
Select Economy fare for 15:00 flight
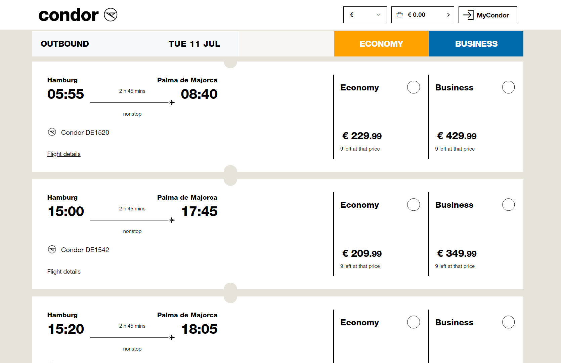[x=414, y=204]
